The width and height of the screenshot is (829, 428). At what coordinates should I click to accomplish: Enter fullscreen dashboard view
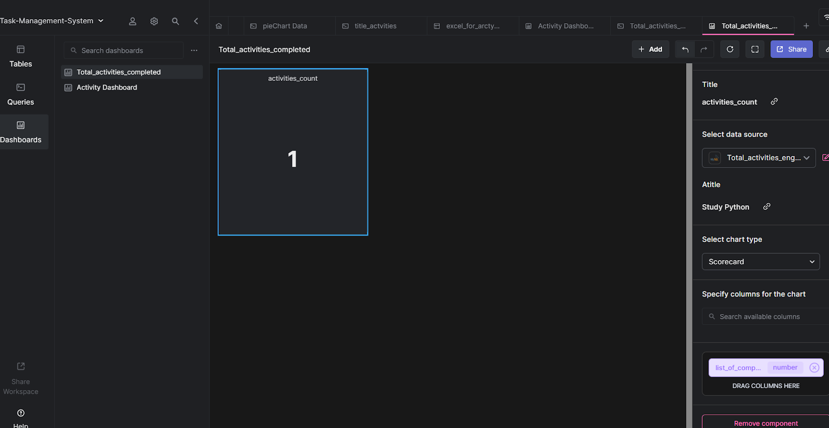click(755, 49)
